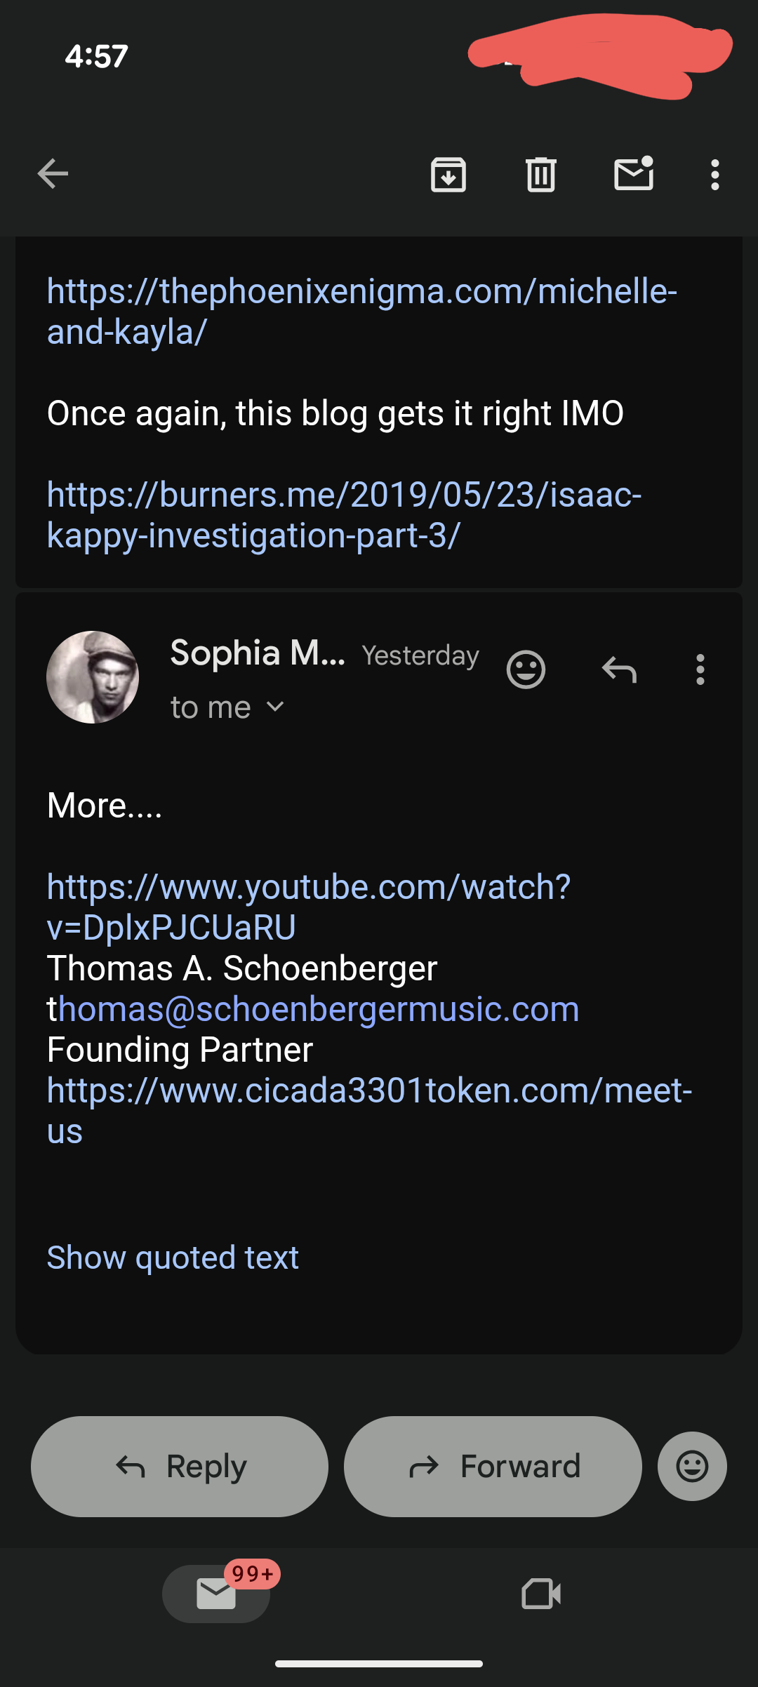Switch to the Mail tab
Screen dimensions: 758x1687
coord(216,1594)
